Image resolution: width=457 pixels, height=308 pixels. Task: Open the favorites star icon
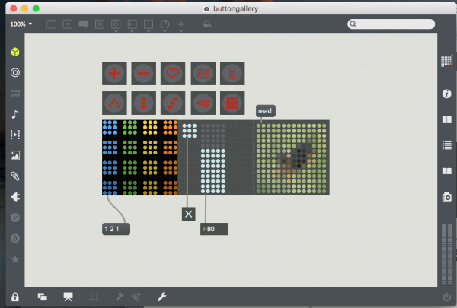[x=15, y=259]
